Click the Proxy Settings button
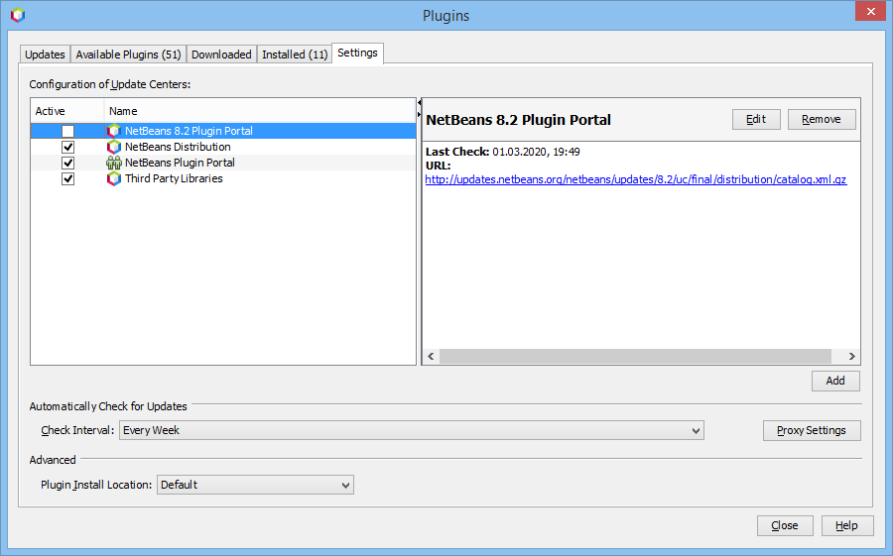This screenshot has width=893, height=556. click(811, 430)
